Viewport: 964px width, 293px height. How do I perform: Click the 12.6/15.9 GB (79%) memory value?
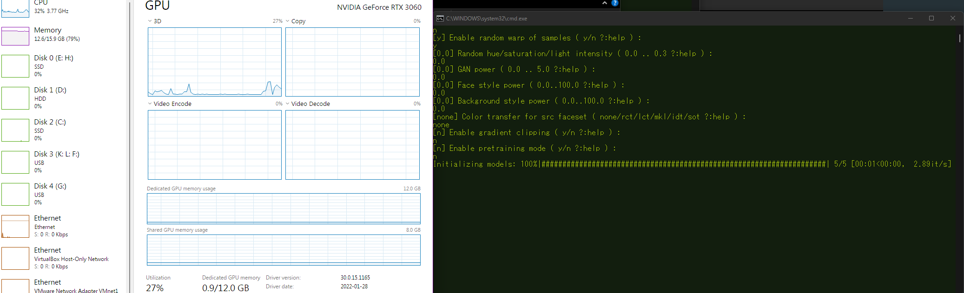click(57, 39)
